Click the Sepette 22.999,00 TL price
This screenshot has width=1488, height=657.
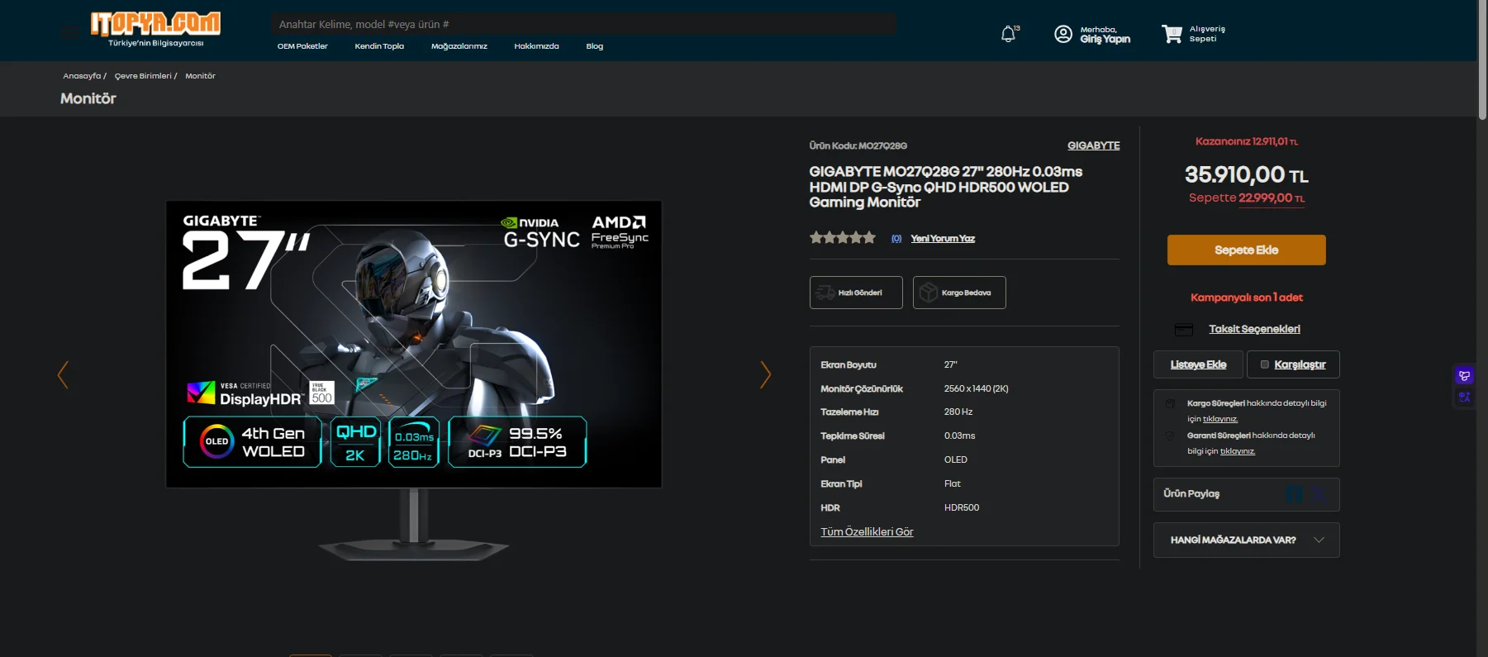click(x=1246, y=198)
